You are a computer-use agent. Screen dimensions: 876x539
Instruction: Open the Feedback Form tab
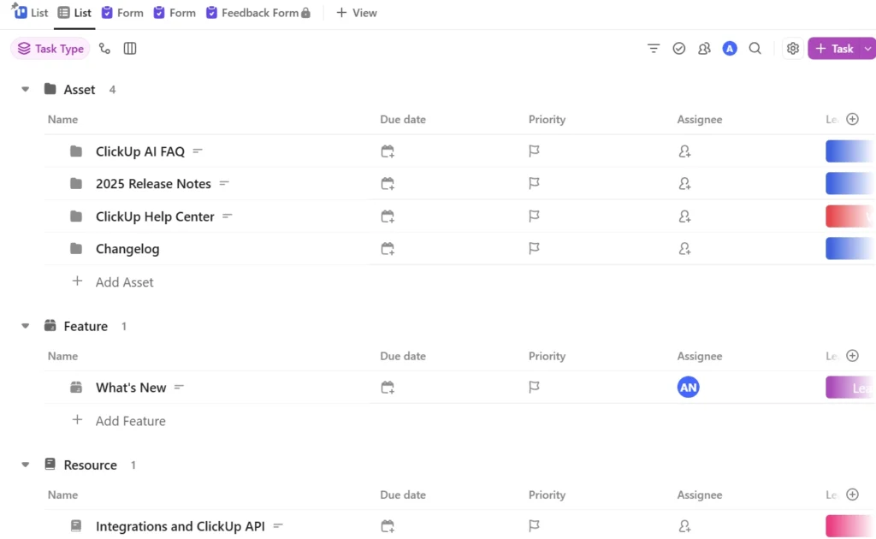pyautogui.click(x=257, y=12)
